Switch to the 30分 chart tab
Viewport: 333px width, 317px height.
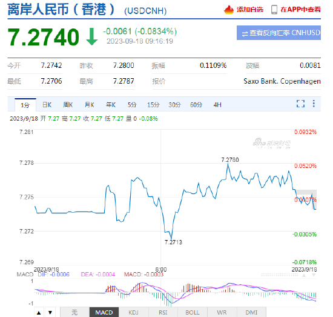pos(174,105)
